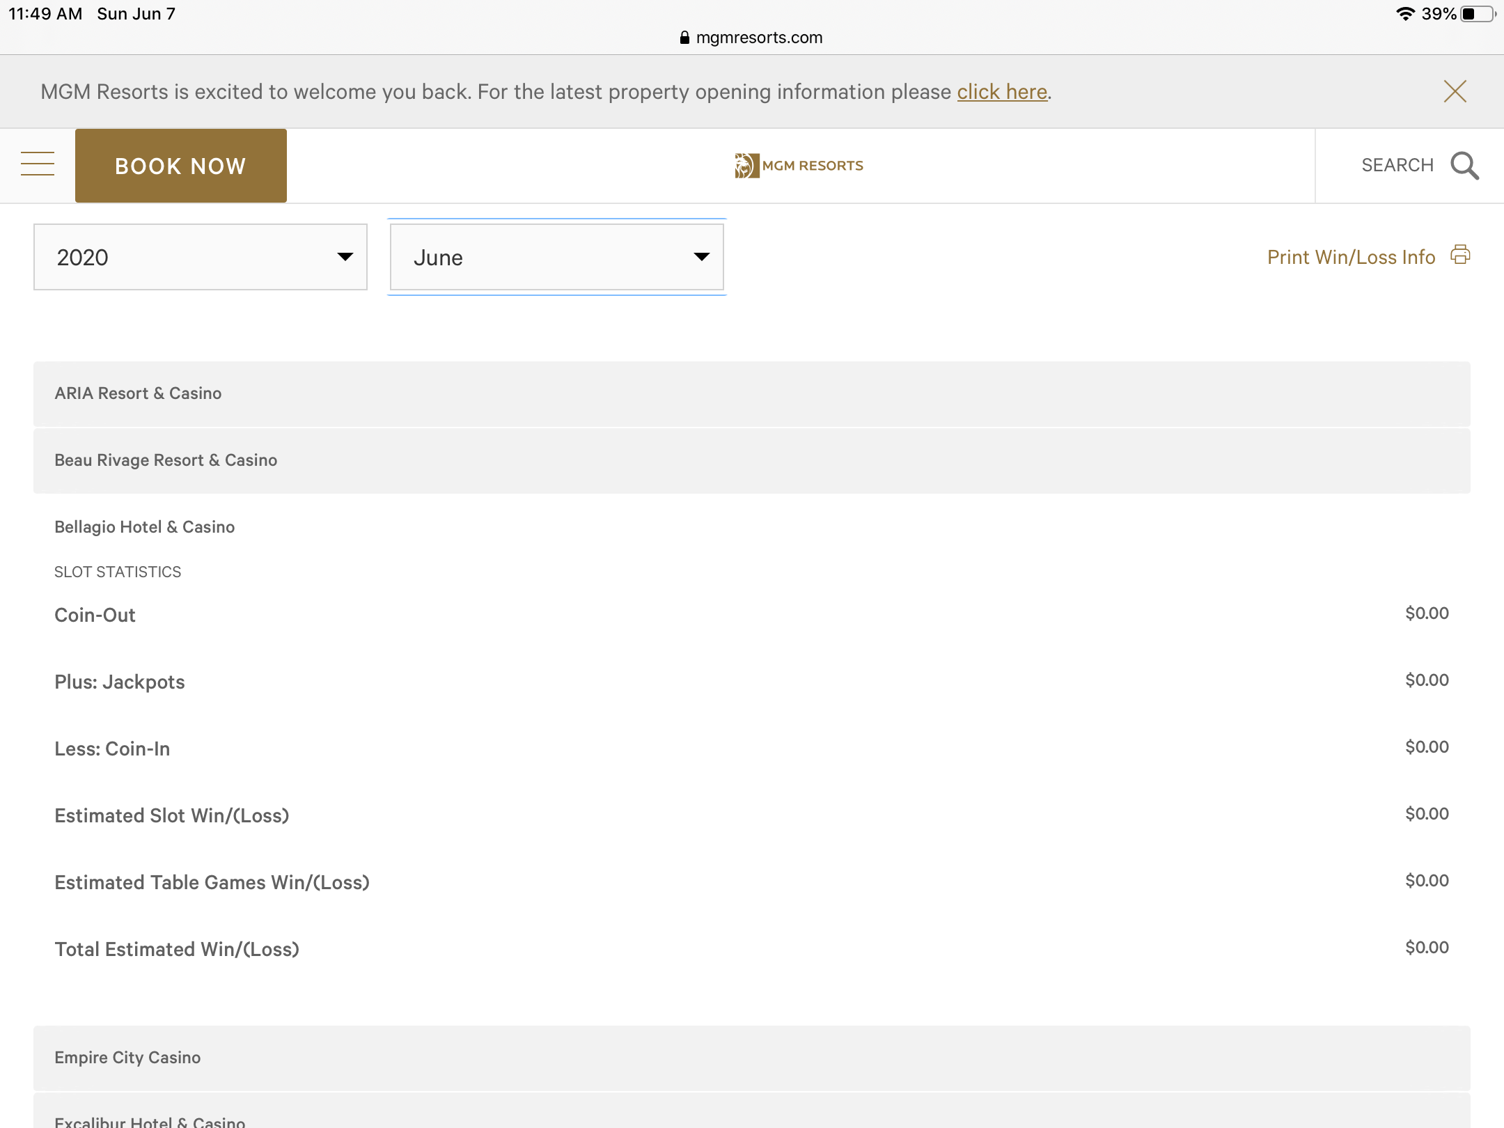This screenshot has width=1504, height=1128.
Task: Select the Plus: Jackpots label
Action: click(120, 682)
